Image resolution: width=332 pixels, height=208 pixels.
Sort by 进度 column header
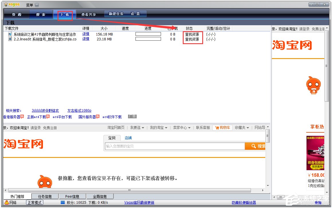tap(148, 28)
